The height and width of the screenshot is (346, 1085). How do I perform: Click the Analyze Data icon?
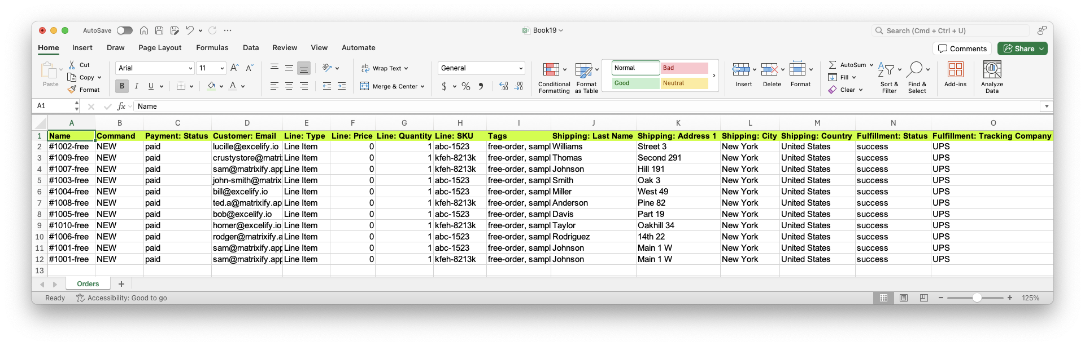click(x=992, y=70)
